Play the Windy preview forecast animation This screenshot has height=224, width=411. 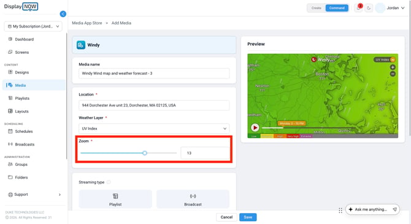point(255,127)
